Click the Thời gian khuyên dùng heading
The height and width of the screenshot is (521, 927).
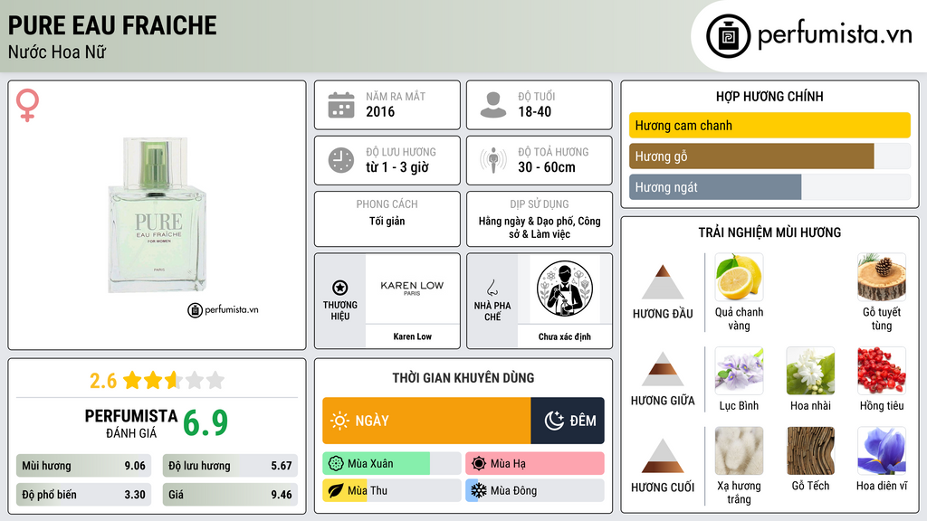pos(463,377)
